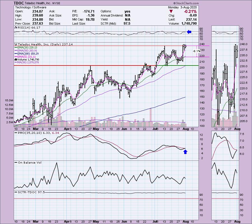The height and width of the screenshot is (224, 252).
Task: Click the 'EMA(20) 220.13' legend entry
Action: click(27, 48)
